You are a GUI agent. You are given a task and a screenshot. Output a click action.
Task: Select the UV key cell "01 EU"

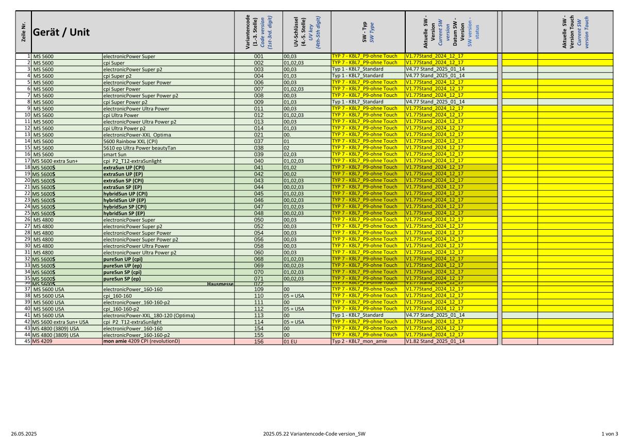[x=306, y=341]
